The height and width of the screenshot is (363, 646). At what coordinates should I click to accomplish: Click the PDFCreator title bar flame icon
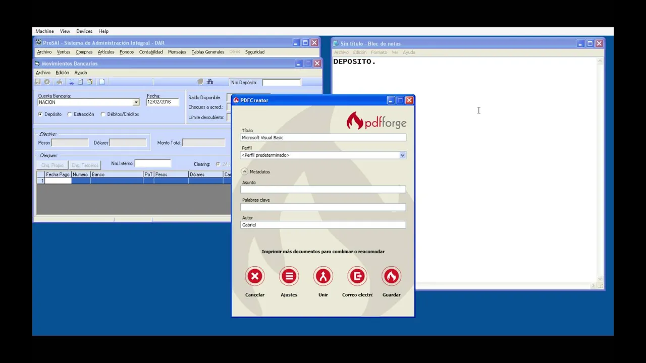coord(236,100)
